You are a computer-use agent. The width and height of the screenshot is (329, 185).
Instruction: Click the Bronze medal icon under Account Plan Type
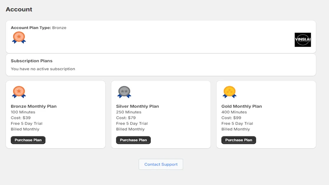pyautogui.click(x=19, y=37)
